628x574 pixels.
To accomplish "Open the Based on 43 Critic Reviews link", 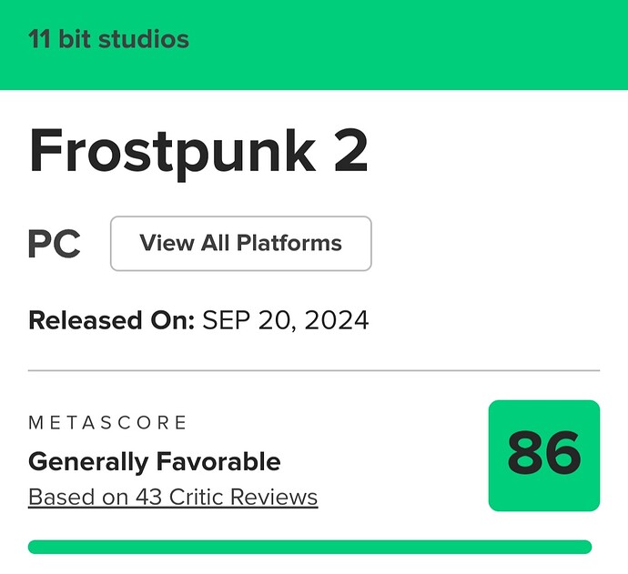I will pos(173,498).
